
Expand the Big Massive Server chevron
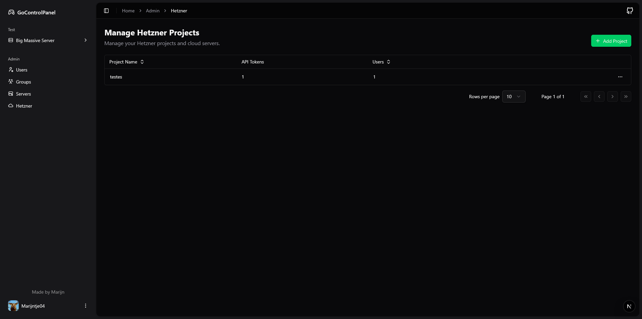coord(86,40)
